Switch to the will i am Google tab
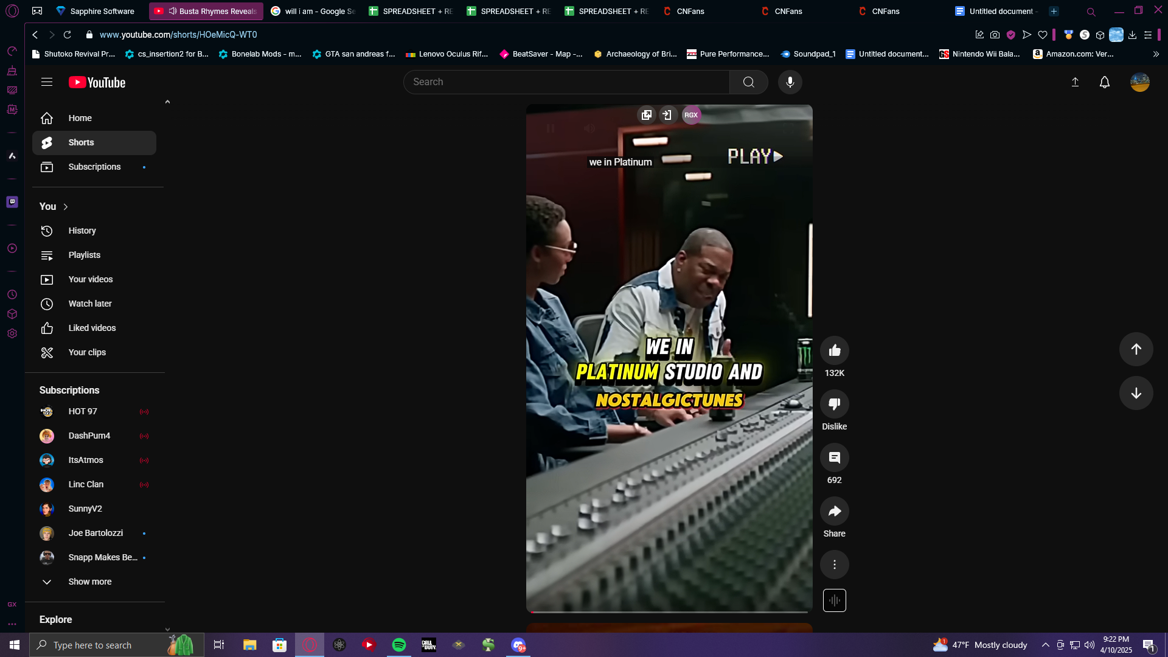Screen dimensions: 1168x657 (314, 11)
